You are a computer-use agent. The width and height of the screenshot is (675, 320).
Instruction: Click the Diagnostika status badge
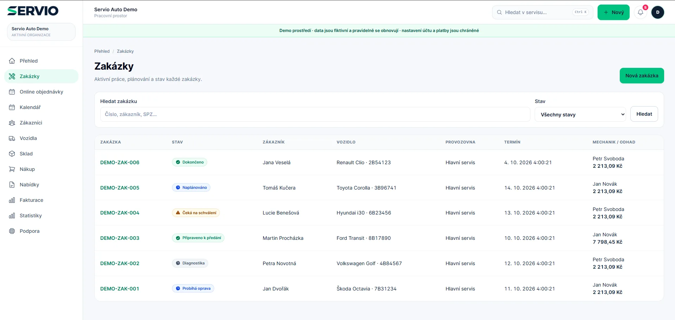pos(190,263)
